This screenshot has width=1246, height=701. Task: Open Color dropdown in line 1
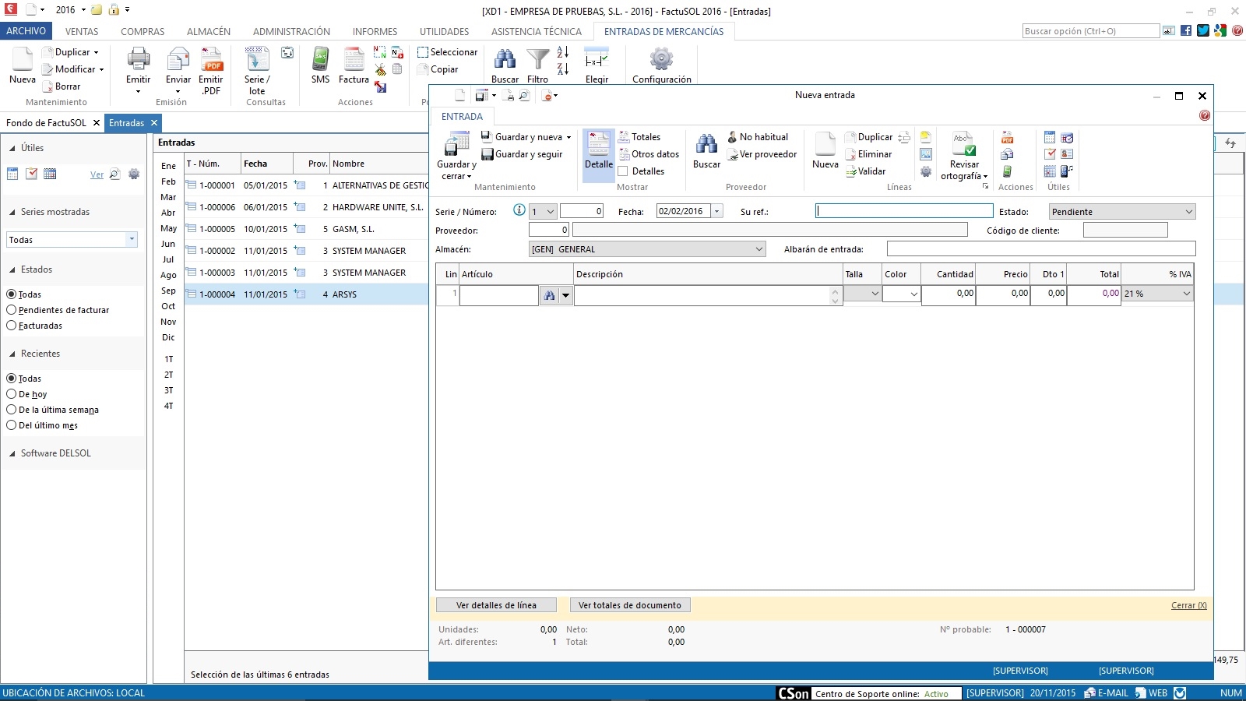902,294
